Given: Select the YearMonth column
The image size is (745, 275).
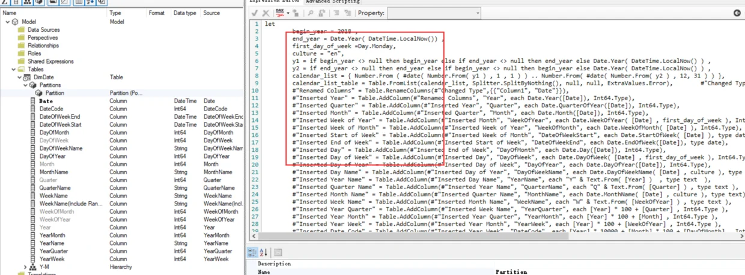Looking at the screenshot, I should (52, 235).
